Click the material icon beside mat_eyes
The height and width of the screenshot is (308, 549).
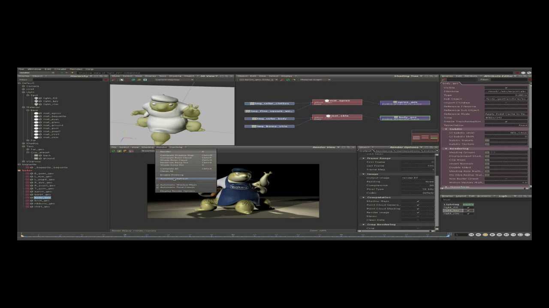pyautogui.click(x=36, y=119)
